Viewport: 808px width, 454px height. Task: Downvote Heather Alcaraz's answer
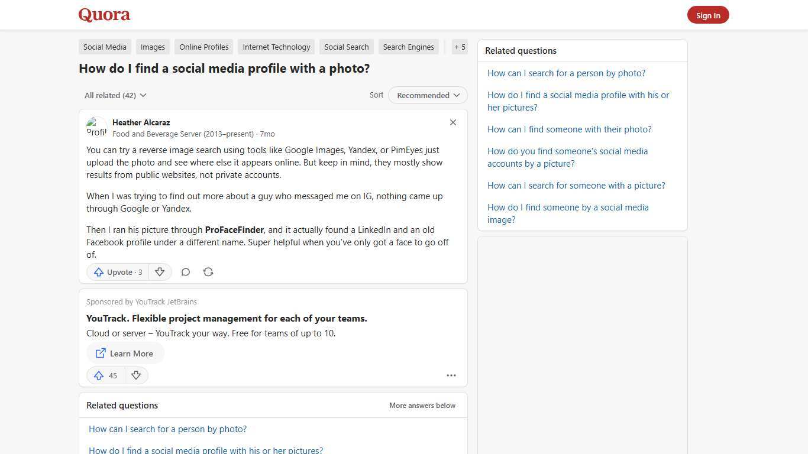[x=160, y=272]
